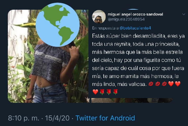Open the tweet author's profile picture

(99, 17)
